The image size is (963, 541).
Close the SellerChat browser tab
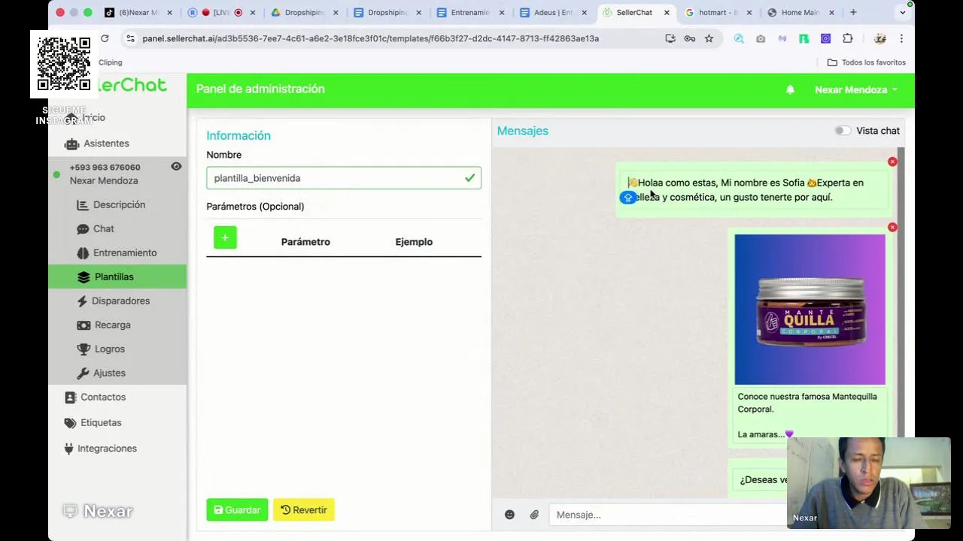[x=667, y=12]
